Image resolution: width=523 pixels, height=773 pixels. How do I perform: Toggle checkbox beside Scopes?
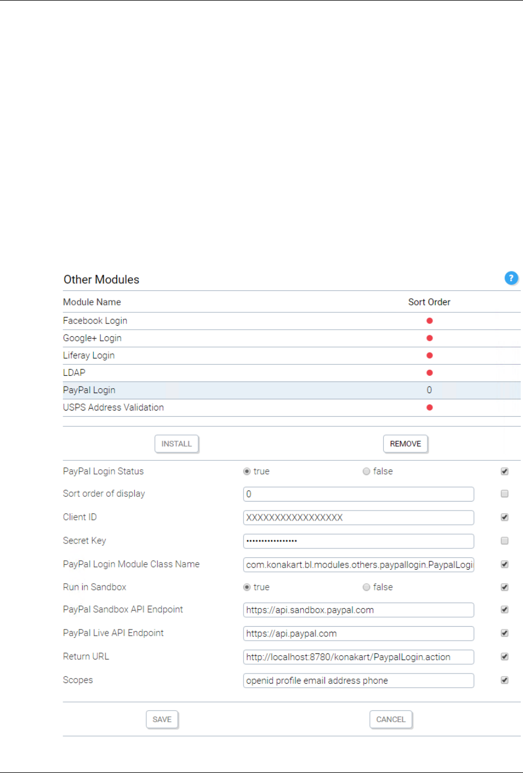click(505, 680)
